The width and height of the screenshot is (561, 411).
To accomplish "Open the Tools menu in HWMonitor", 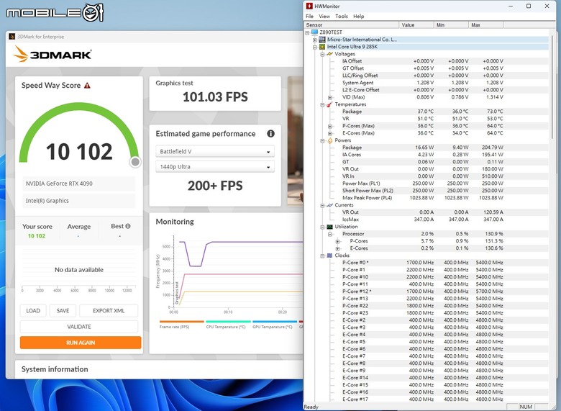I will (342, 16).
